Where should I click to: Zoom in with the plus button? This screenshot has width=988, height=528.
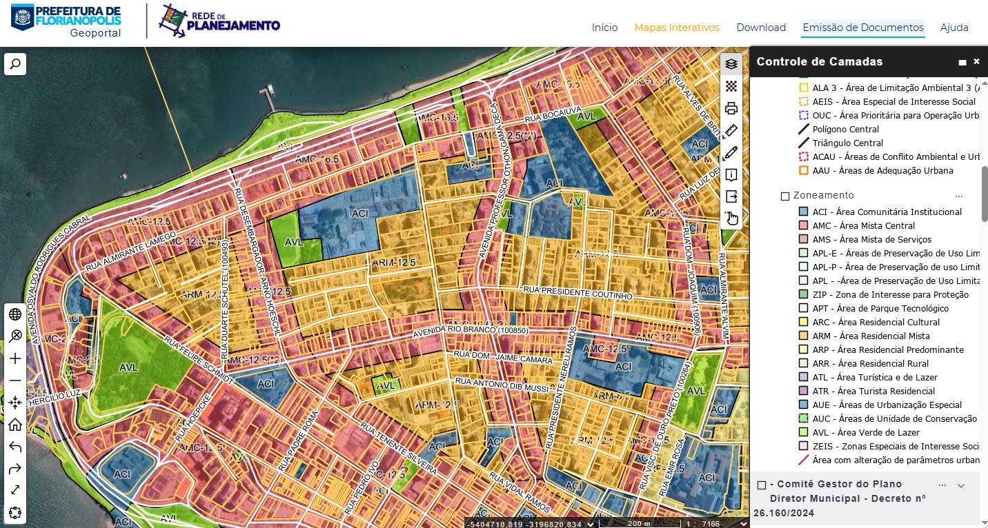pyautogui.click(x=15, y=358)
